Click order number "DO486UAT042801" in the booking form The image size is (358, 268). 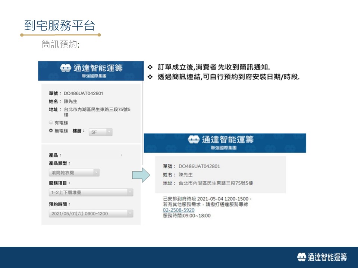[x=83, y=93]
